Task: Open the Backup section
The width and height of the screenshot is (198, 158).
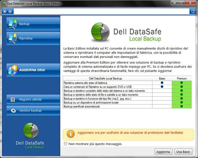Action: pyautogui.click(x=33, y=24)
